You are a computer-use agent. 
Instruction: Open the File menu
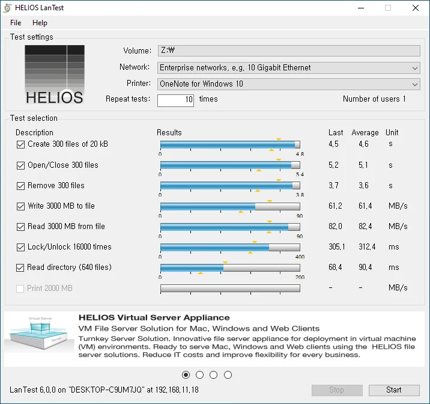(16, 23)
